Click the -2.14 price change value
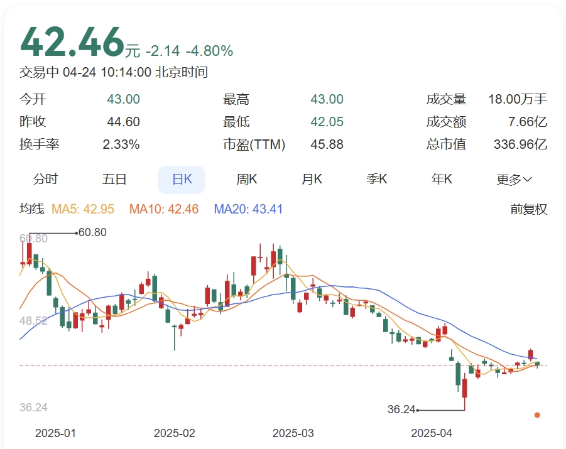The image size is (566, 449). coord(163,51)
